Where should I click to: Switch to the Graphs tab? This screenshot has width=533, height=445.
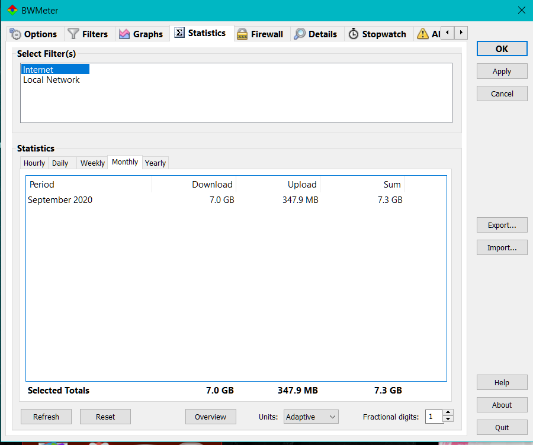pos(142,34)
